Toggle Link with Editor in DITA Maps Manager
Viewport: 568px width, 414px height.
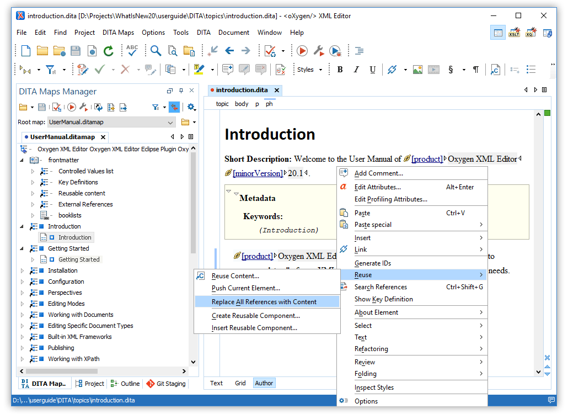174,107
